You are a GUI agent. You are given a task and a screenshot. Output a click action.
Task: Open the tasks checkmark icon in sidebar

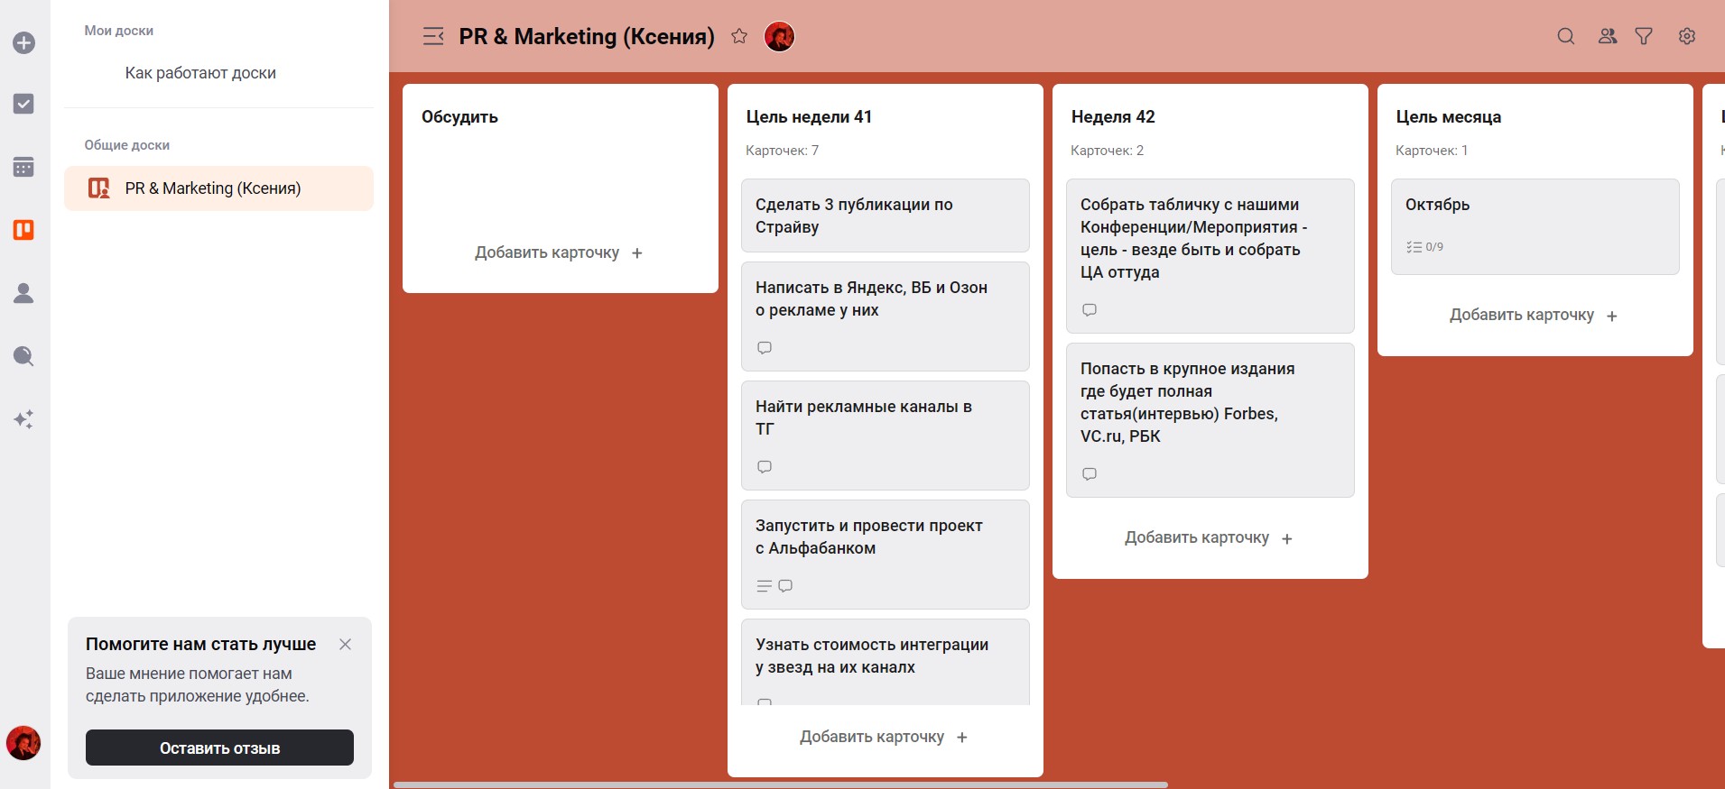24,104
